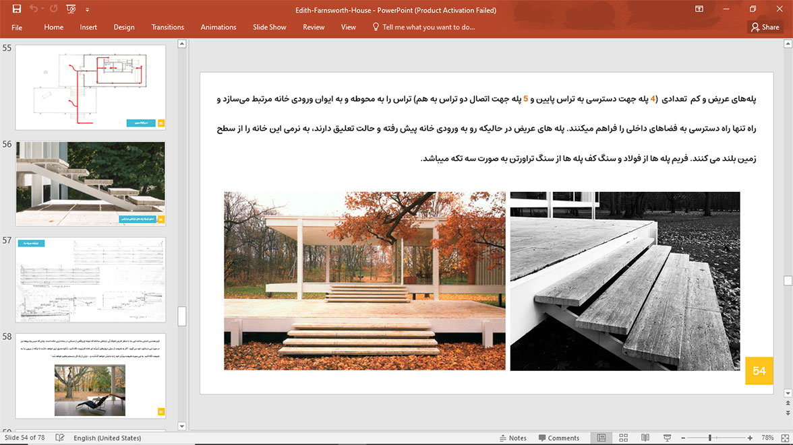Click the Persian text paragraph on slide
The width and height of the screenshot is (793, 445).
point(487,129)
